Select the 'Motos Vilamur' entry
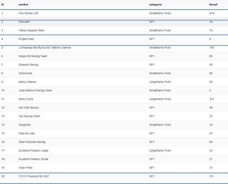This screenshot has width=228, height=184. coord(27,82)
